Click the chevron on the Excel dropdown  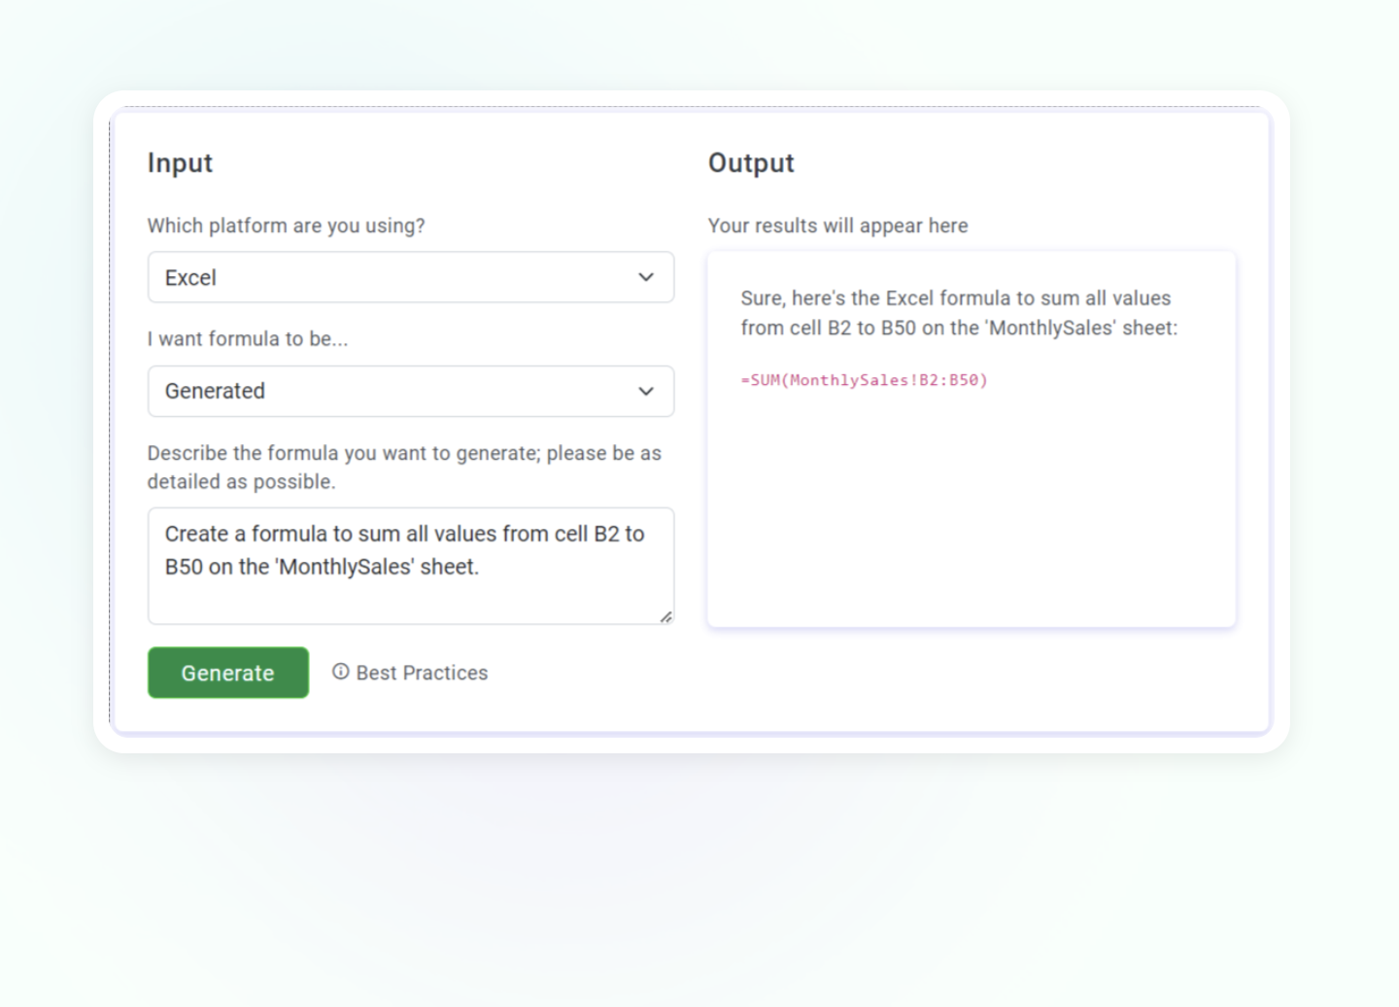[646, 277]
